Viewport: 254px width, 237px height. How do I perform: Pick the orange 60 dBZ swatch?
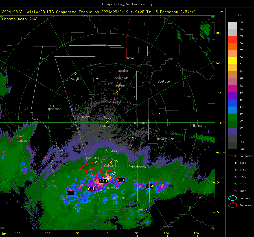pyautogui.click(x=233, y=46)
